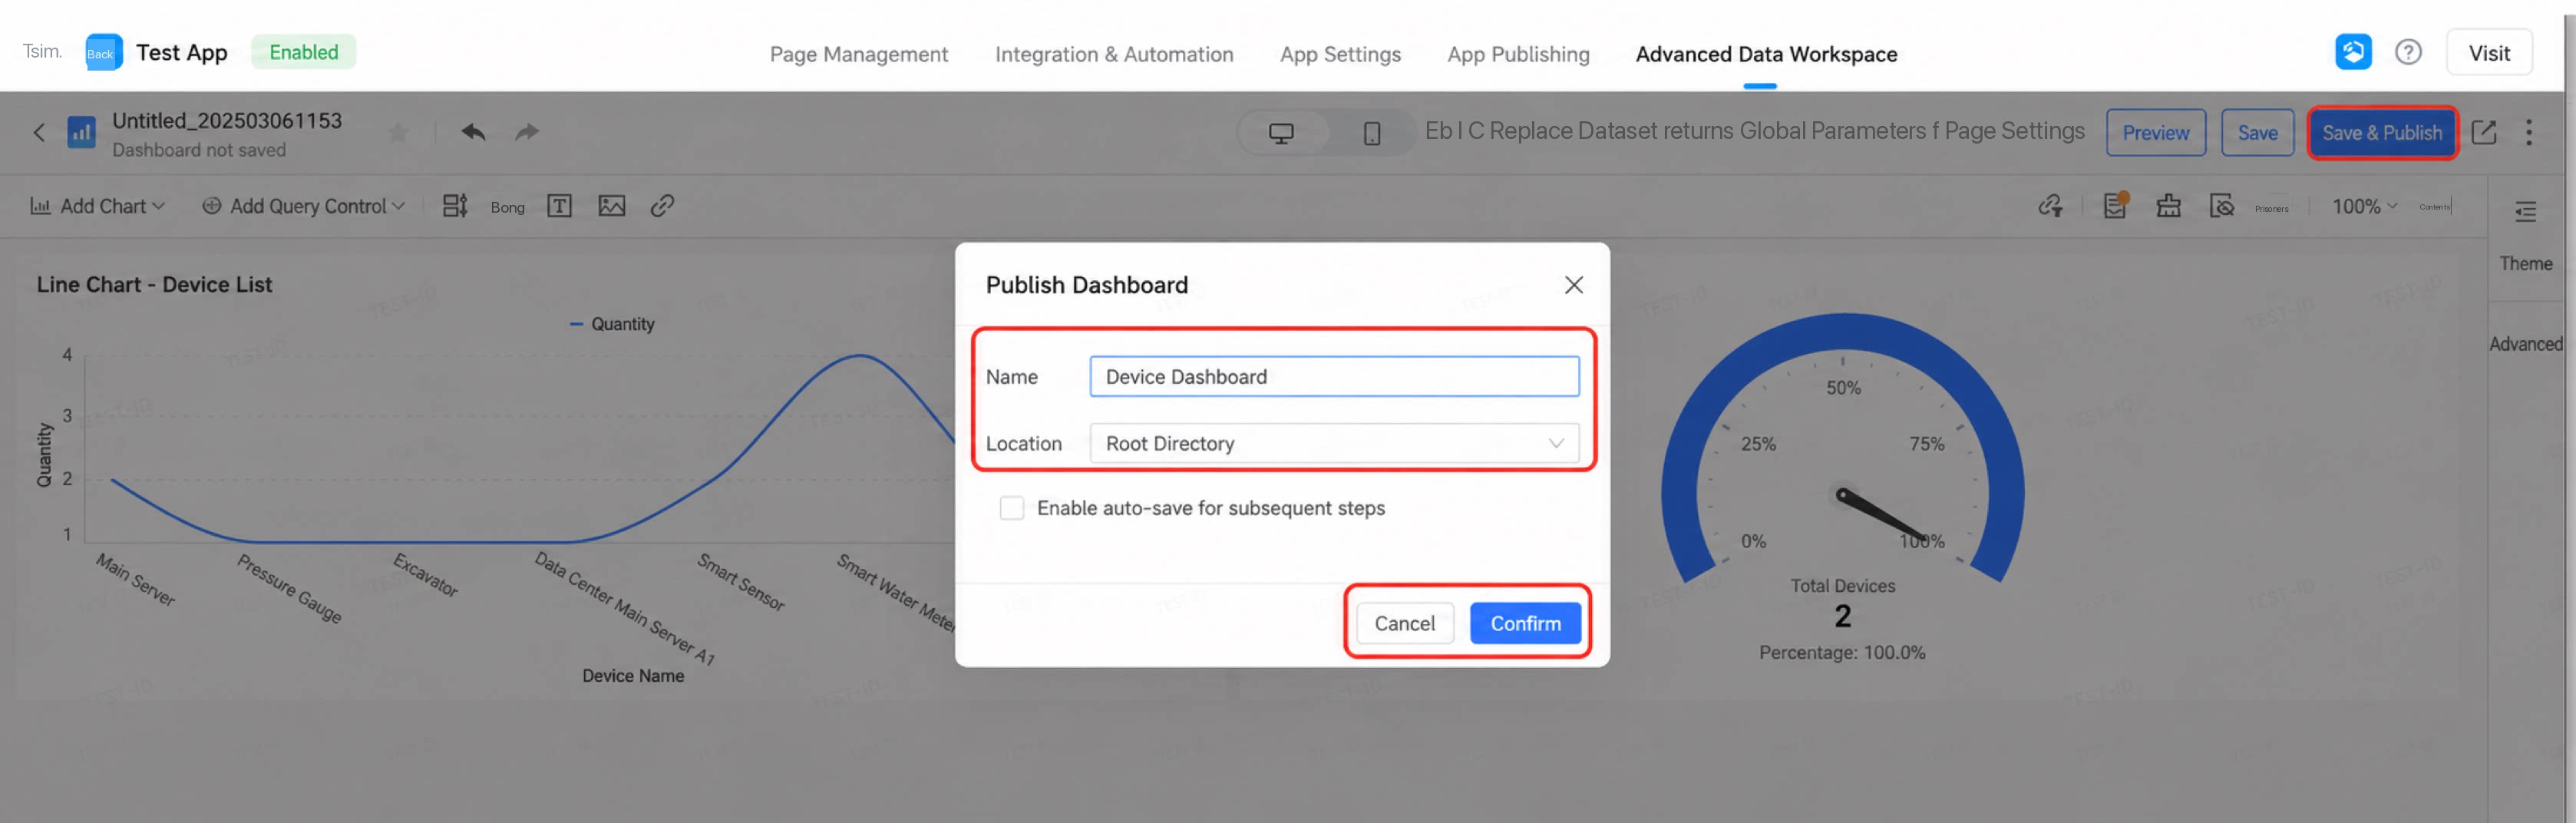Click the dashboard Name input field
This screenshot has width=2576, height=823.
(1334, 376)
